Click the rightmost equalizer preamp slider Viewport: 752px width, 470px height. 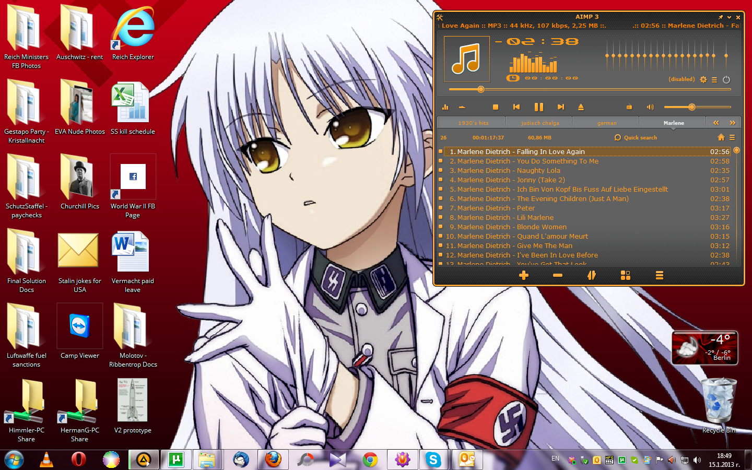[x=726, y=56]
